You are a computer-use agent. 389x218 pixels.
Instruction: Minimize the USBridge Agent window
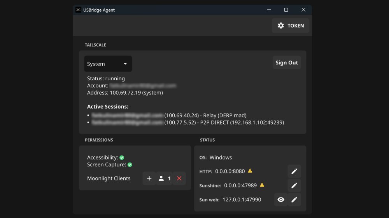(x=269, y=10)
